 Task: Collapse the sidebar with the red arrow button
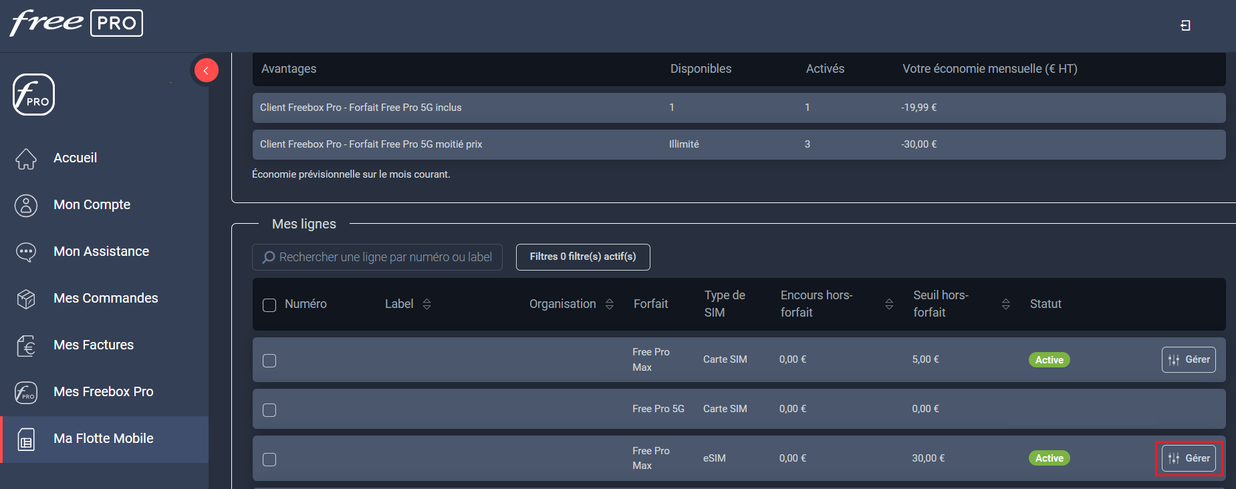(x=206, y=70)
